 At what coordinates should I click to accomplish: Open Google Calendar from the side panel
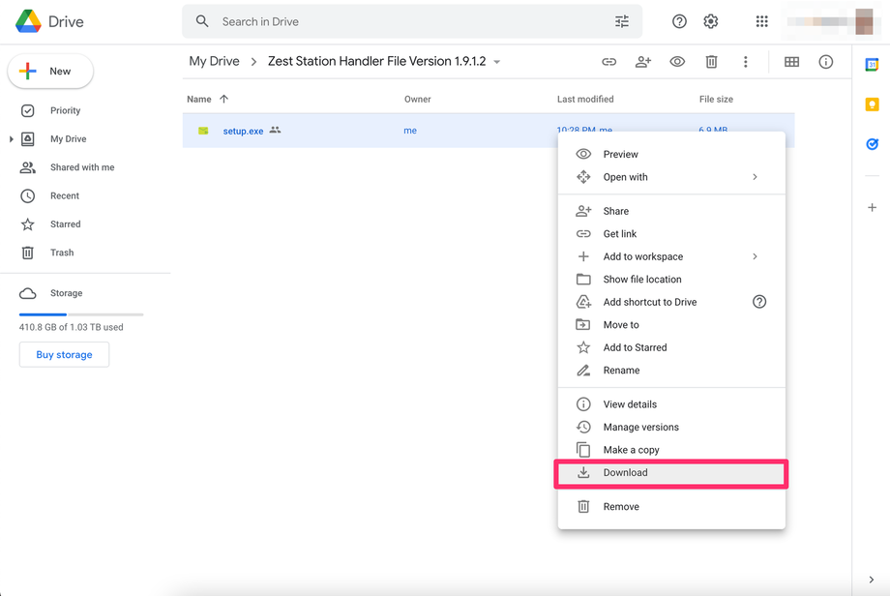pos(873,64)
